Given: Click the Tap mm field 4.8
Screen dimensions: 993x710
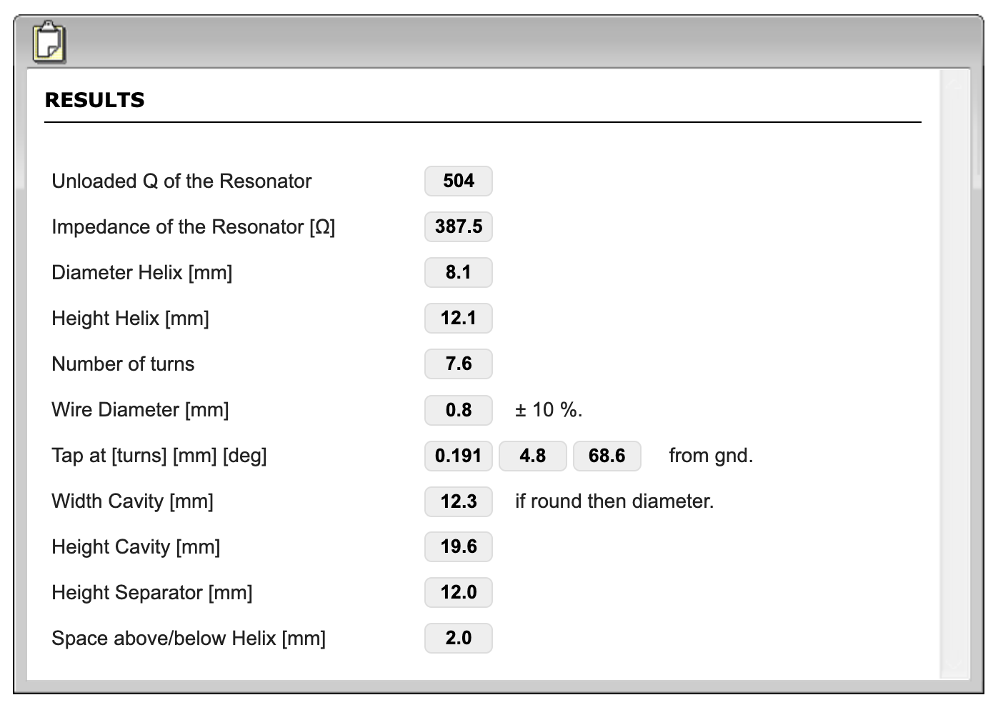Looking at the screenshot, I should click(533, 455).
